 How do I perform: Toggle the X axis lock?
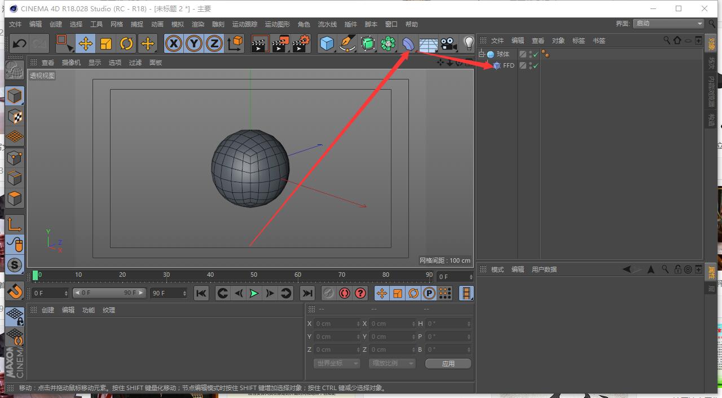click(174, 43)
